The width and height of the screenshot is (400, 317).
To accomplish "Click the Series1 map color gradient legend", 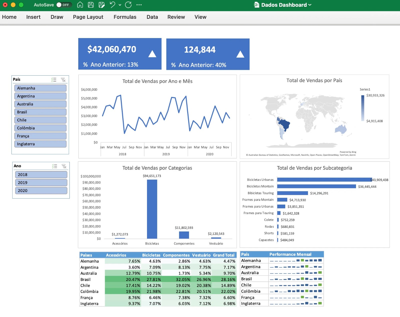I will tap(362, 108).
